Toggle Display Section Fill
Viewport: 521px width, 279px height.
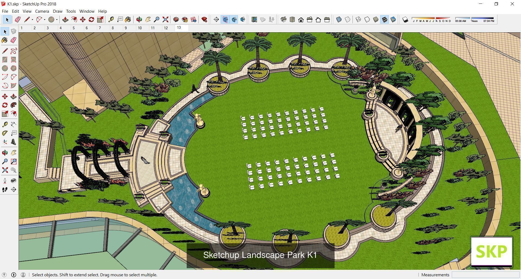coord(243,20)
